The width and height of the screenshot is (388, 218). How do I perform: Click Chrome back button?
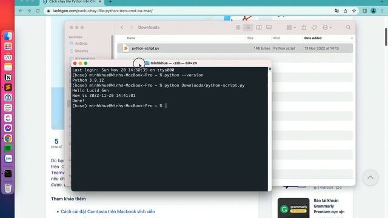(x=20, y=11)
